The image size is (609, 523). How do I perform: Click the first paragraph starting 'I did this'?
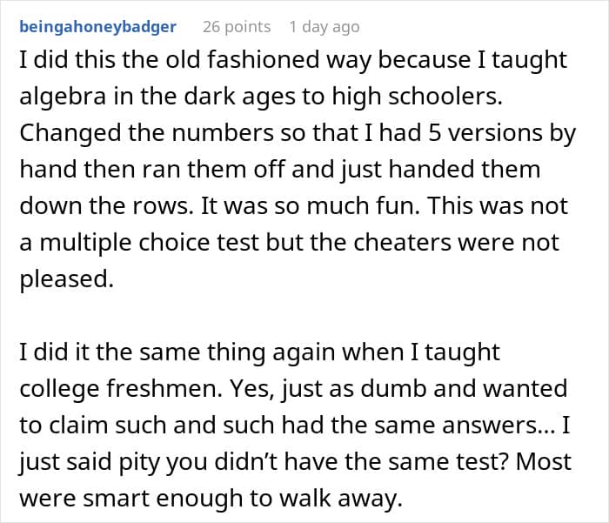298,169
